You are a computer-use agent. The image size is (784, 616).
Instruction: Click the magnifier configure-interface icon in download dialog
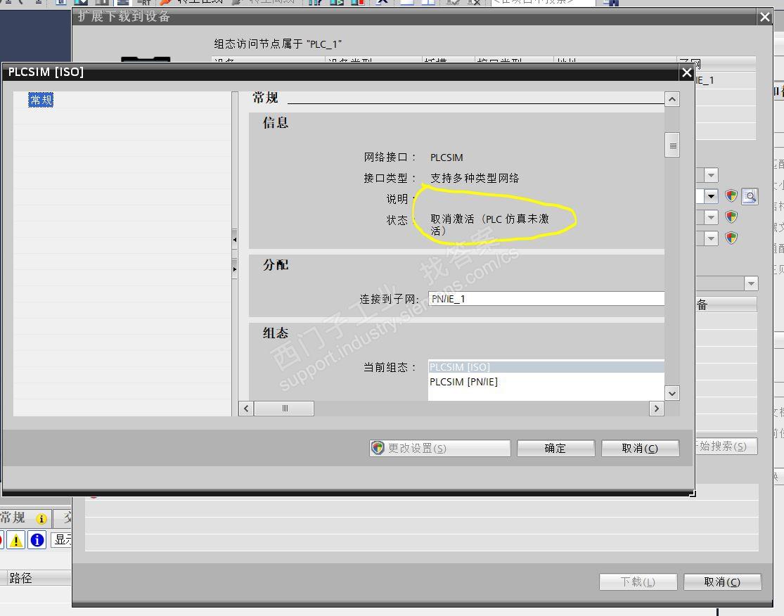coord(750,196)
